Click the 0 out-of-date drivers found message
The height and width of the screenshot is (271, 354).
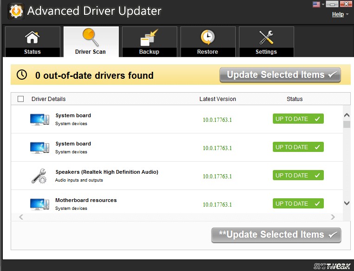pyautogui.click(x=94, y=76)
